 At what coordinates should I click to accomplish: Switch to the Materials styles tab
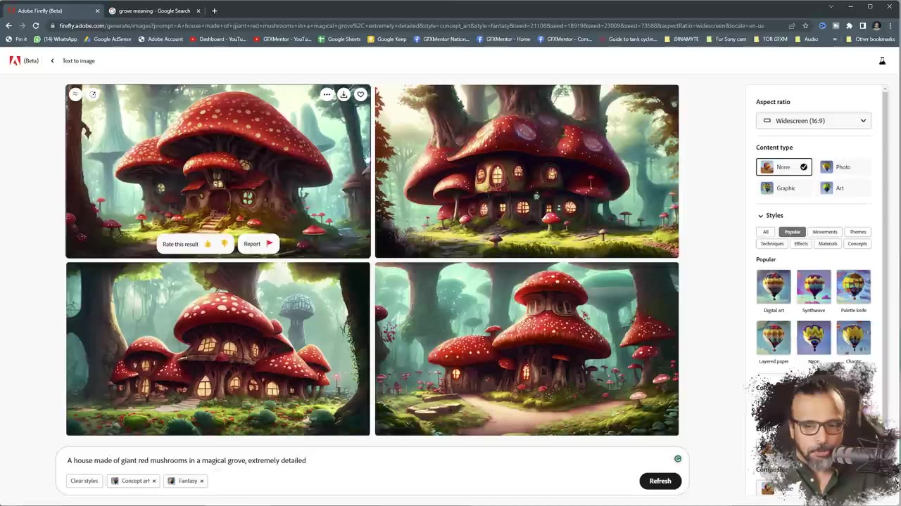point(828,244)
